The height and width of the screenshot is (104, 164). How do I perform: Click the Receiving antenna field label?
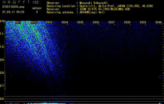[60, 12]
